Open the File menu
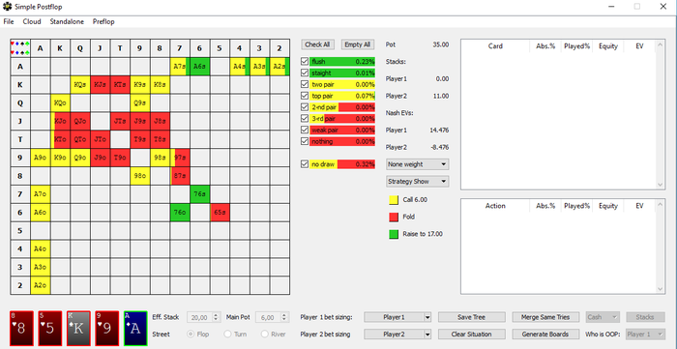The image size is (677, 349). click(9, 21)
